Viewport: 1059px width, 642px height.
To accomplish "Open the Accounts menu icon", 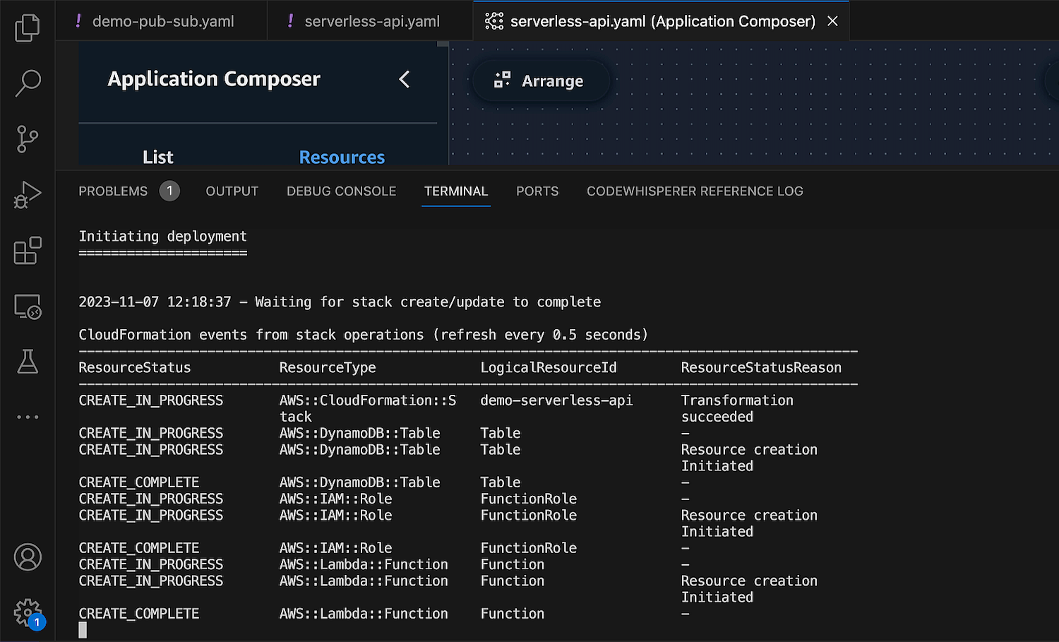I will [28, 557].
